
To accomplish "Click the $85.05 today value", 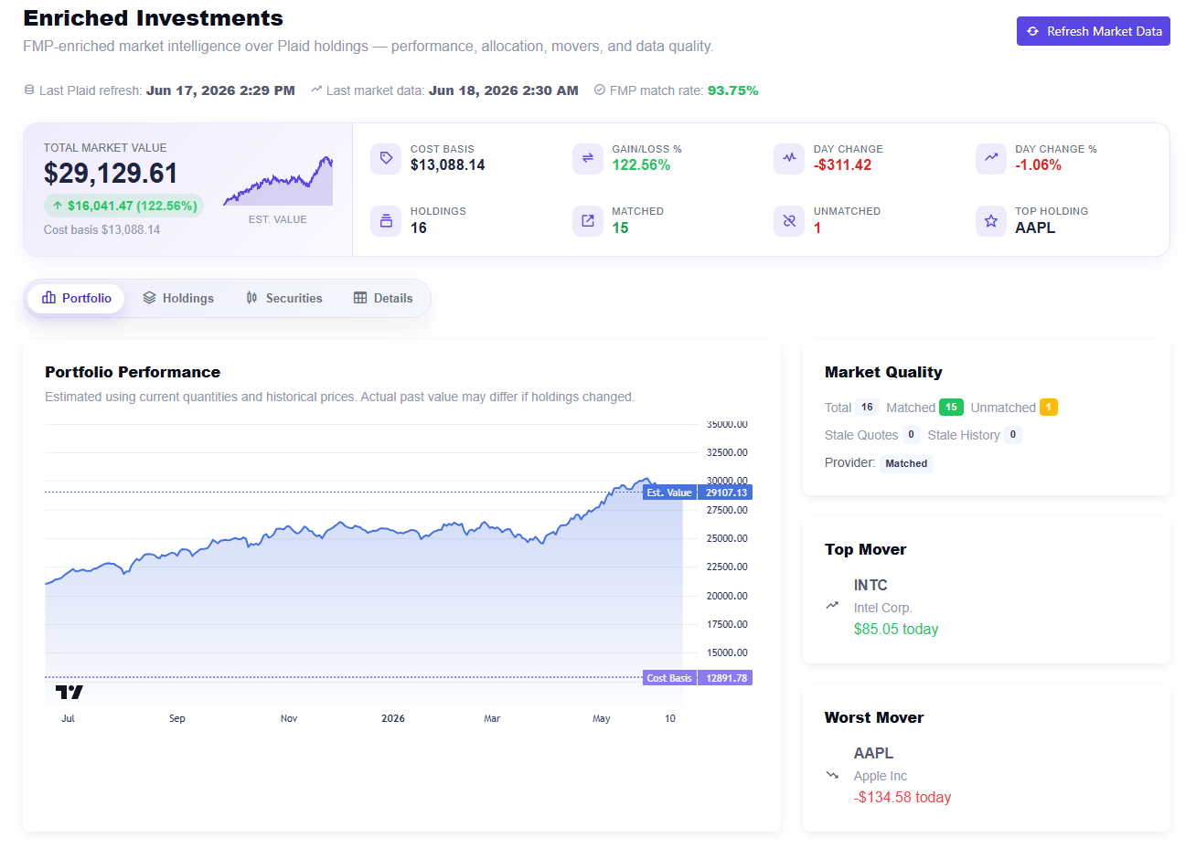I will [x=896, y=629].
